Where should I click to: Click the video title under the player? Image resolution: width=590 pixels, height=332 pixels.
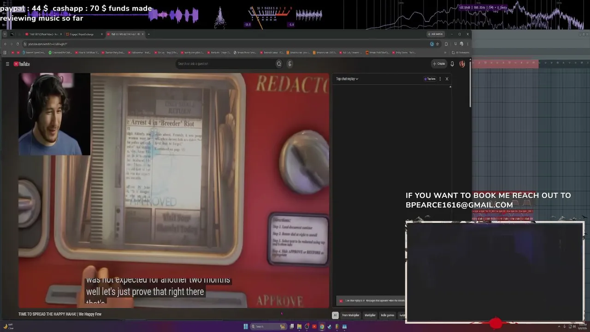60,314
